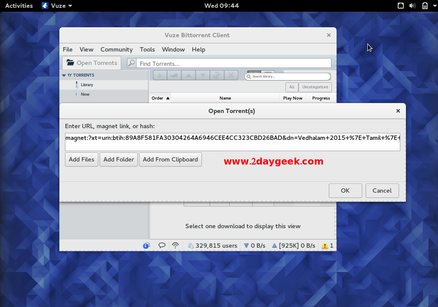
Task: Click the yellow warning alert icon
Action: click(x=324, y=246)
